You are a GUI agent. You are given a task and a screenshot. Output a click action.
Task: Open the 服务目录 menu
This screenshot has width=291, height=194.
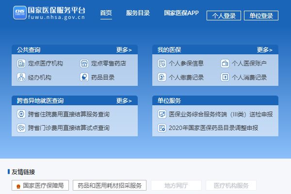(x=138, y=13)
